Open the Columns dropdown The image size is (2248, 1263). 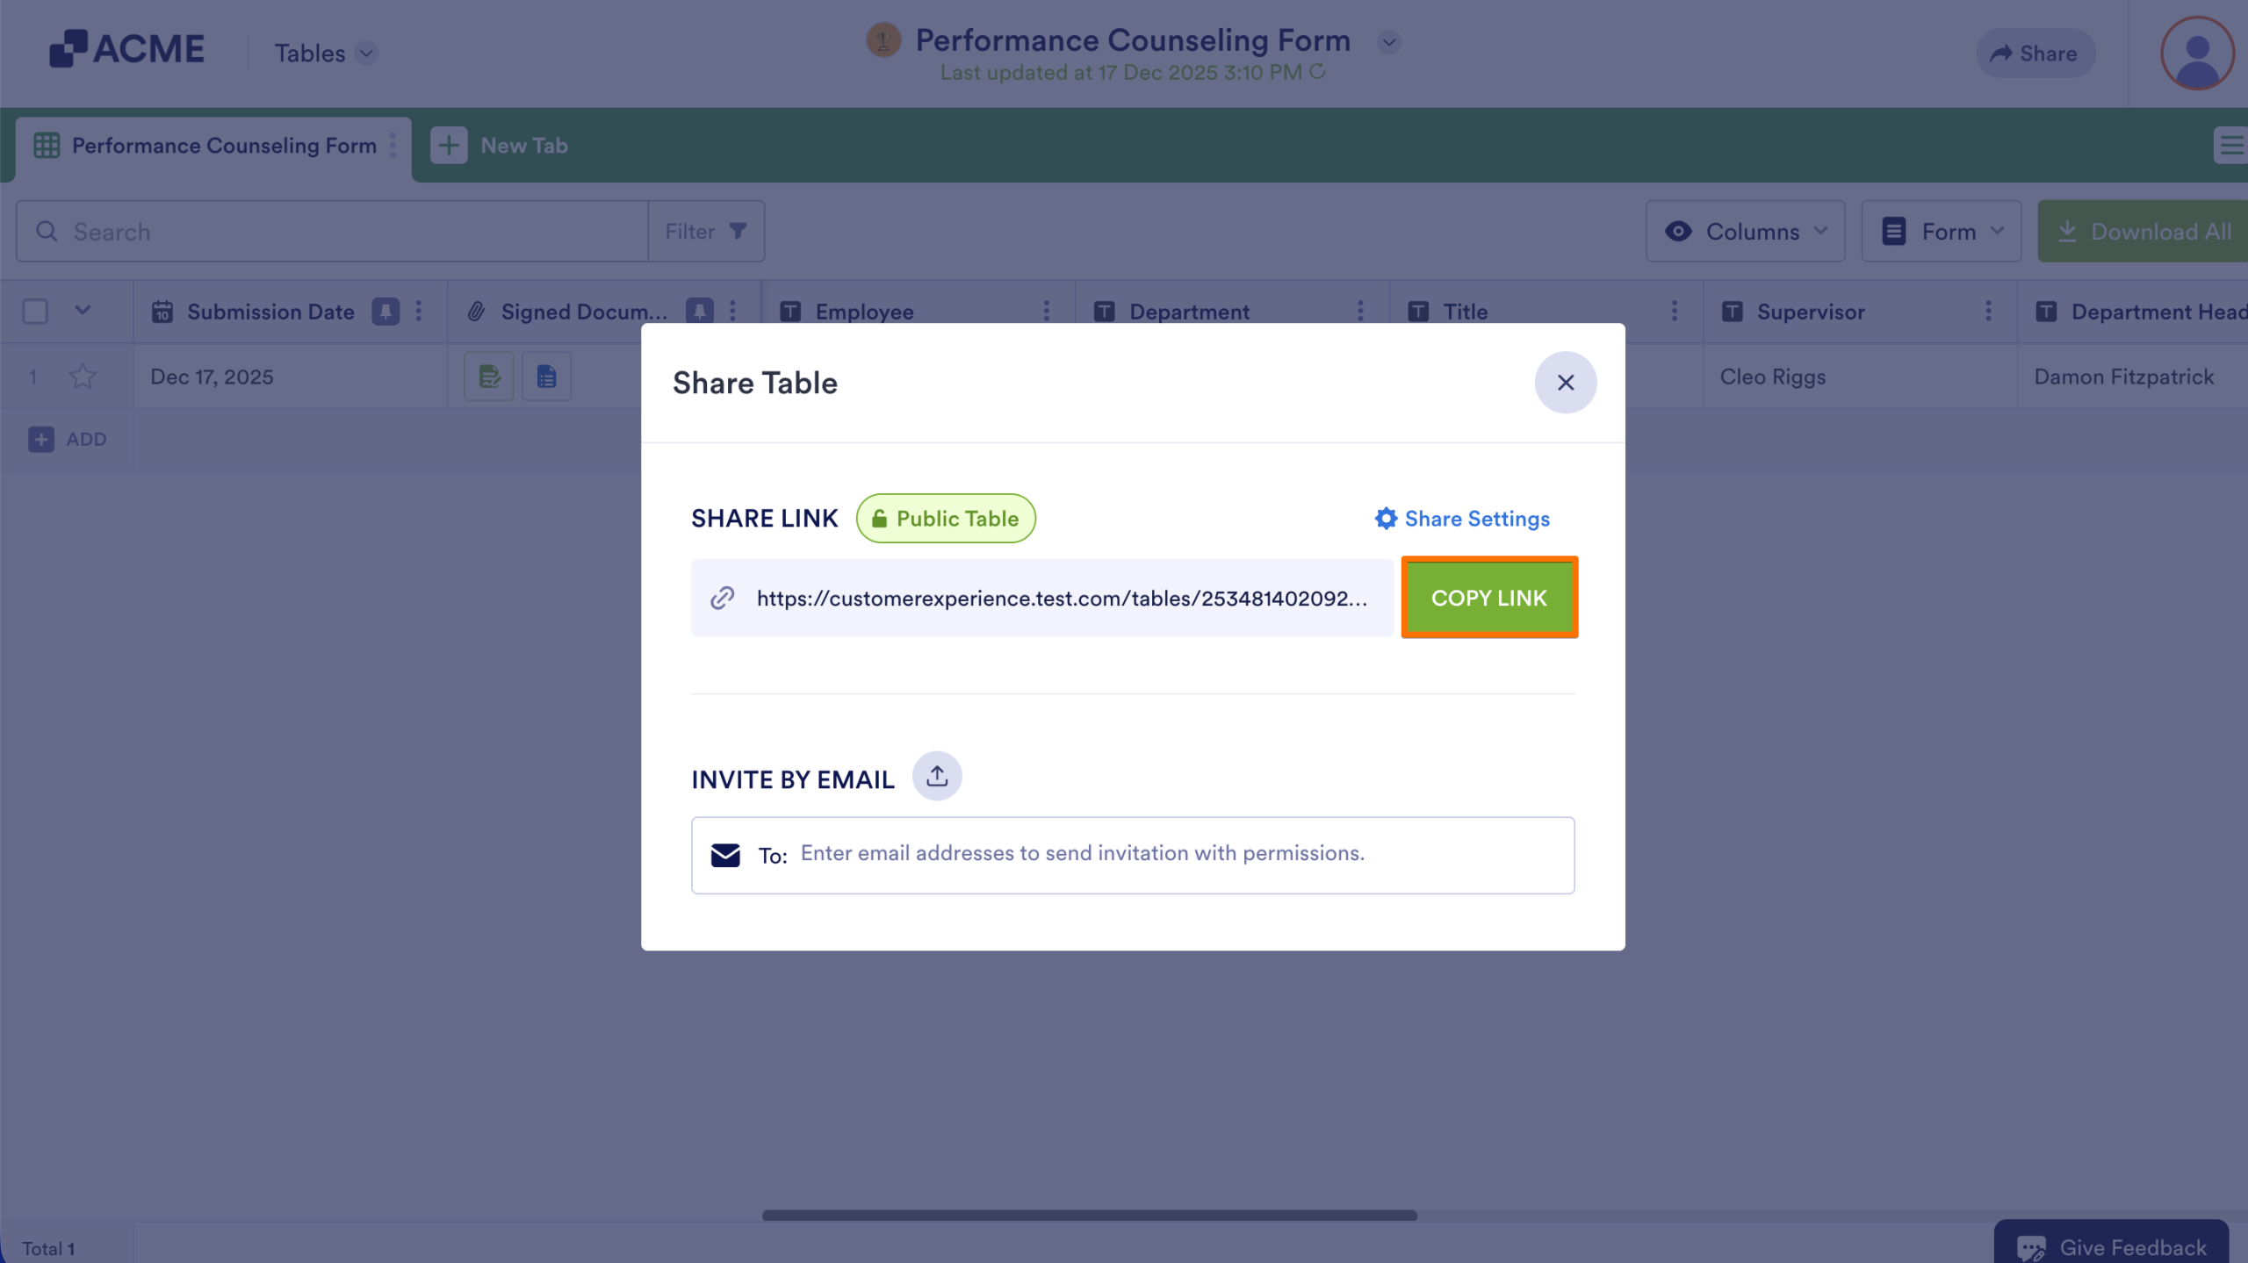click(x=1746, y=231)
